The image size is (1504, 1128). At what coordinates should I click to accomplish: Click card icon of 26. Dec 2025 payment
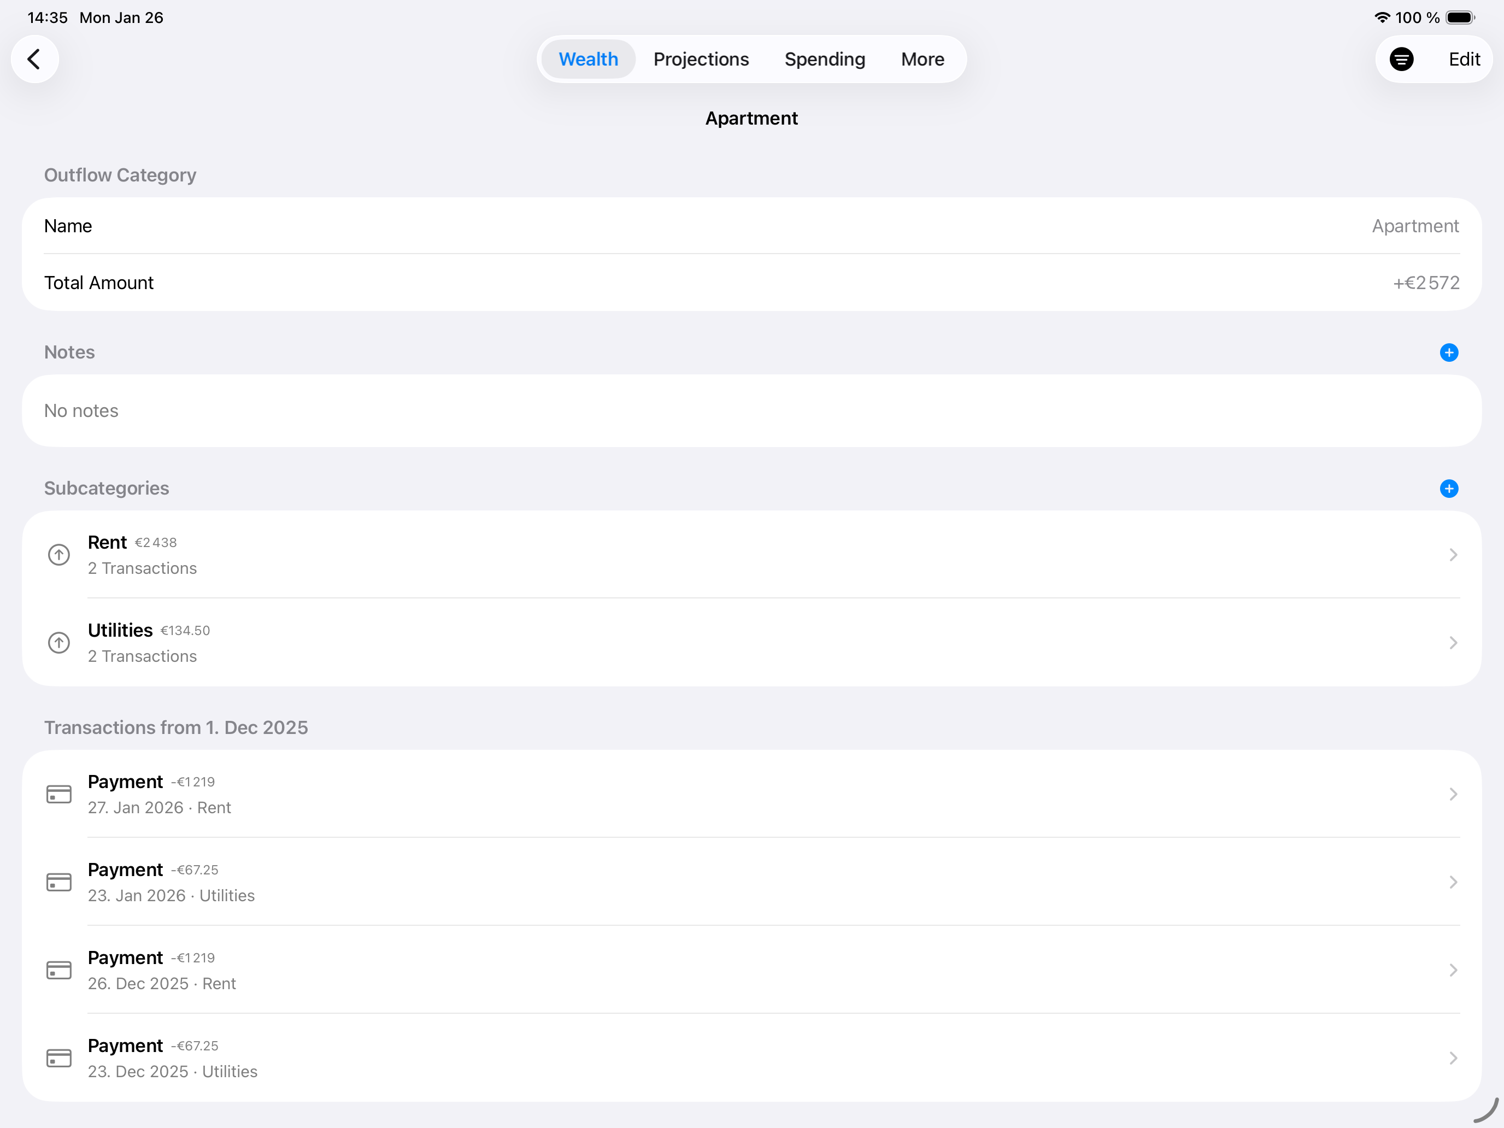(59, 970)
